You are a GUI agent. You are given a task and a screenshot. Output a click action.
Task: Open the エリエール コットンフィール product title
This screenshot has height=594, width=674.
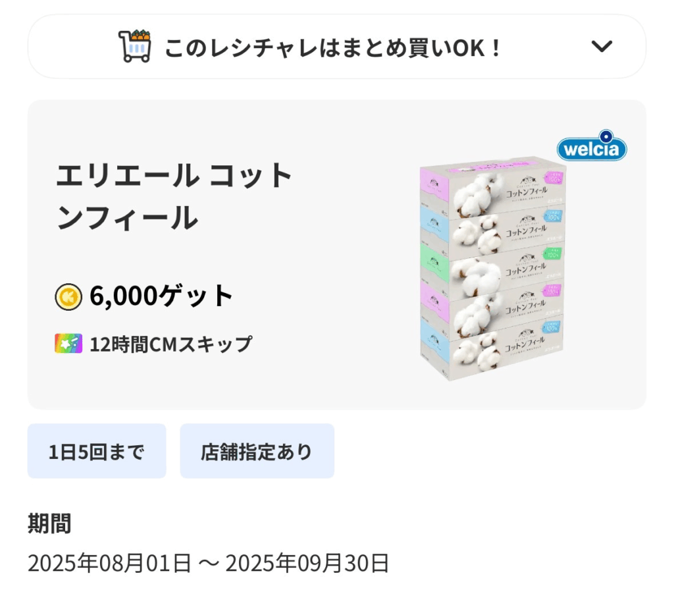(174, 196)
